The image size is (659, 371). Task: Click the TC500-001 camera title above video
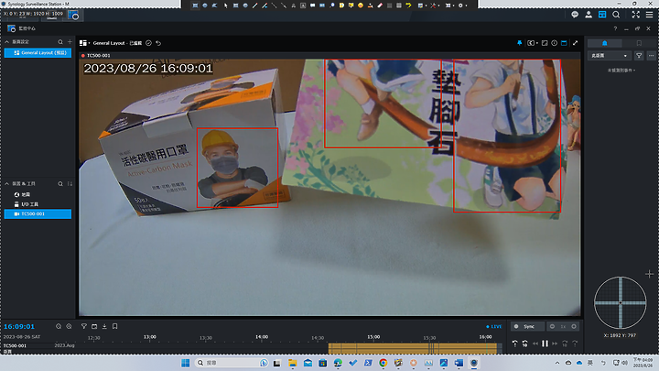[x=98, y=56]
